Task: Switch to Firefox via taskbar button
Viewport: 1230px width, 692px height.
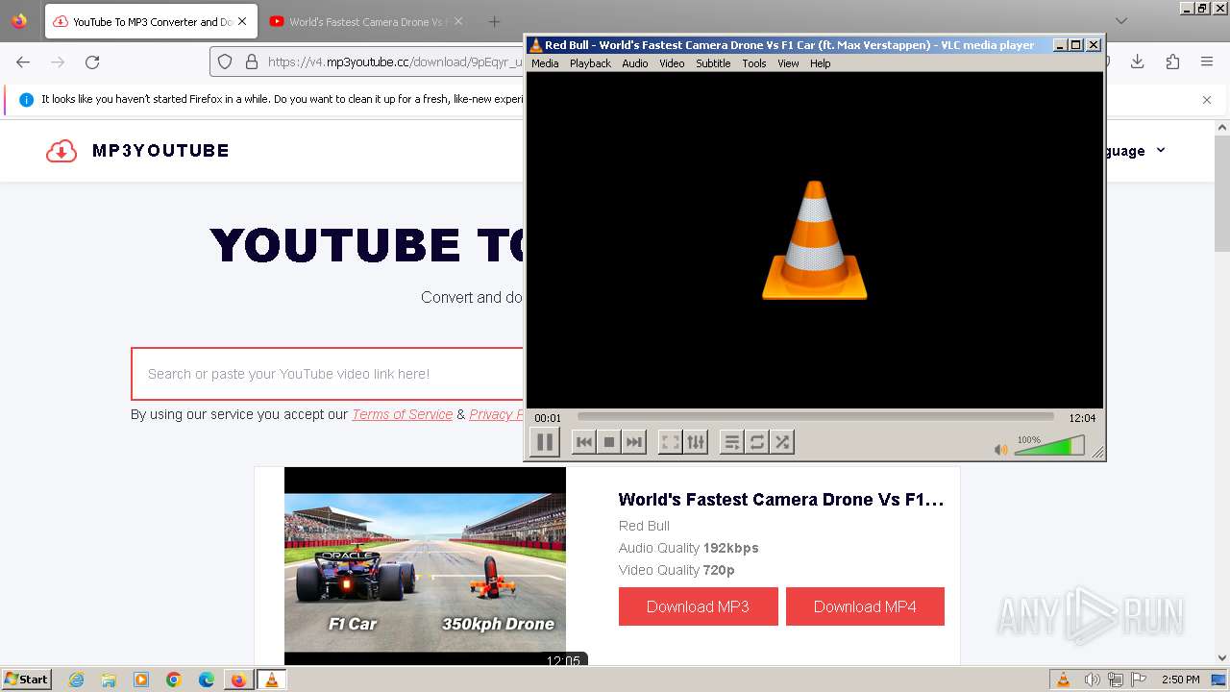Action: (238, 680)
